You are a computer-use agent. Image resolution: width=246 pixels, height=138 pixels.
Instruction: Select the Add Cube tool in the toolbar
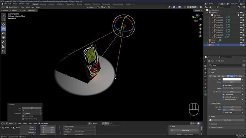point(3,51)
